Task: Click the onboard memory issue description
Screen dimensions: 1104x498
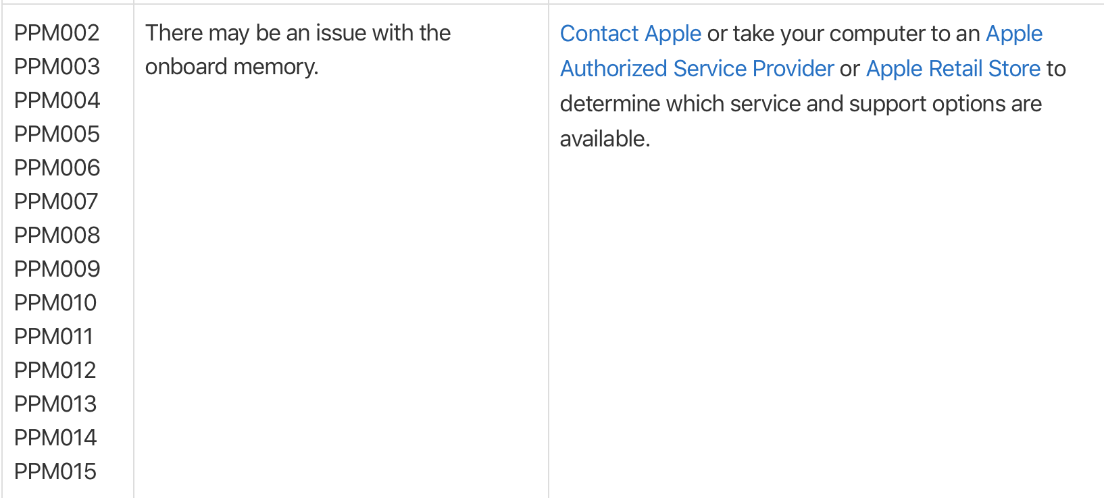Action: [x=298, y=50]
